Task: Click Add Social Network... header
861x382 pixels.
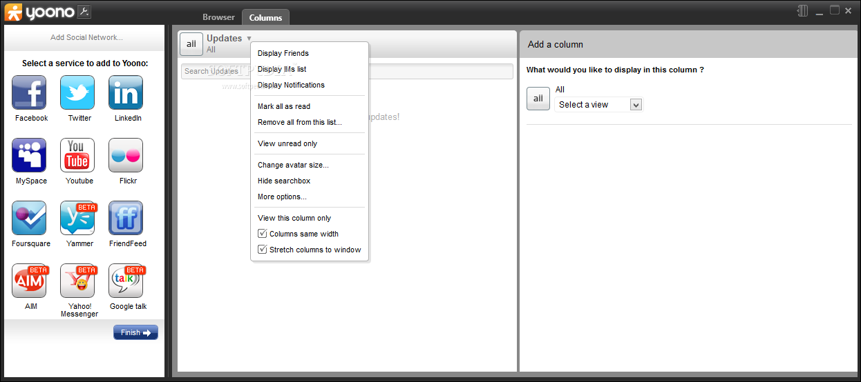Action: coord(86,37)
